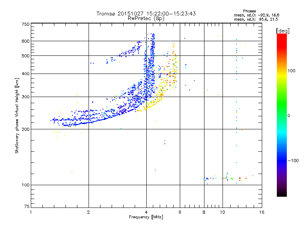Screen dimensions: 308x231
Task: Click the '[deg]' colorbar unit label
Action: click(x=283, y=31)
